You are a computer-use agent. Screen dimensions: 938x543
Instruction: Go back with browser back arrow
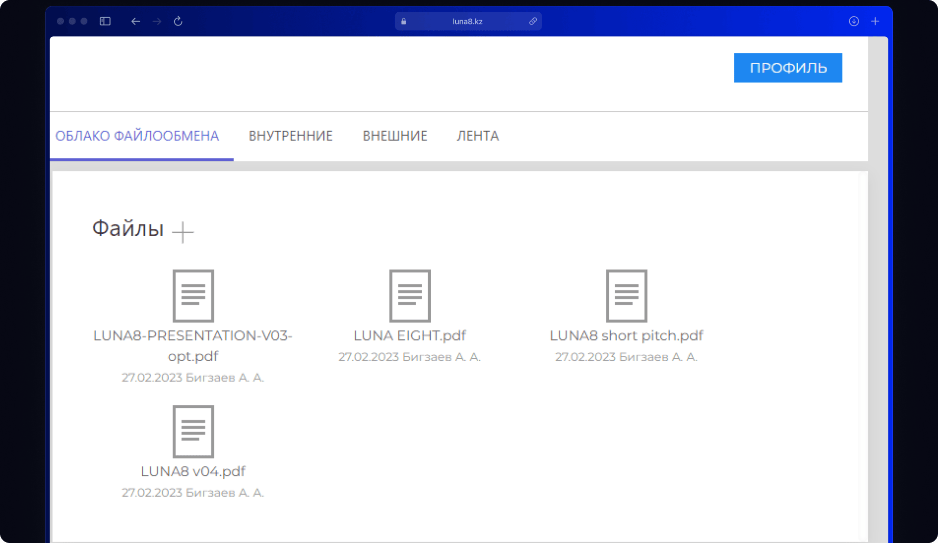(135, 21)
